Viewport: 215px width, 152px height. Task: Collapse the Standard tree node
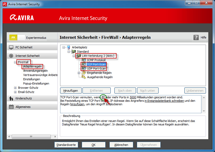click(69, 52)
